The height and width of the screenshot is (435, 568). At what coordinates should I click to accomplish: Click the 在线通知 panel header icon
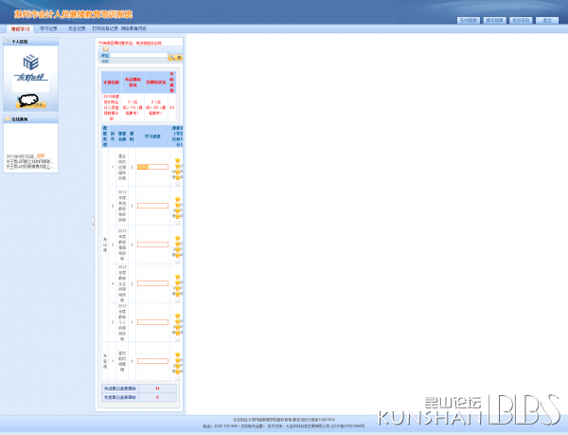point(8,118)
